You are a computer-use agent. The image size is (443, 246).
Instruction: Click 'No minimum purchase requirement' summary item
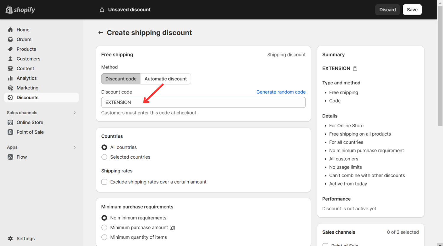(x=366, y=151)
